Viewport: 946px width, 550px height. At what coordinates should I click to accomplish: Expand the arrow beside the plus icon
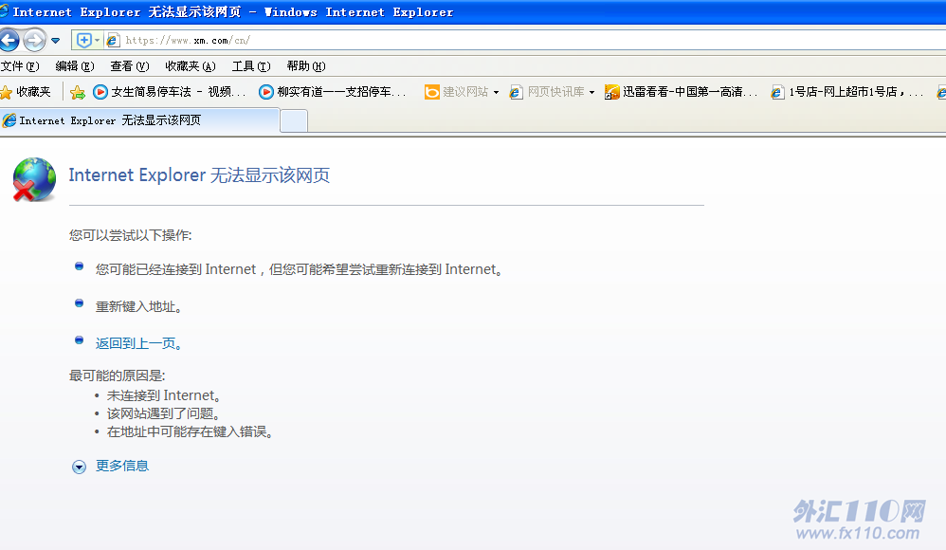click(97, 41)
